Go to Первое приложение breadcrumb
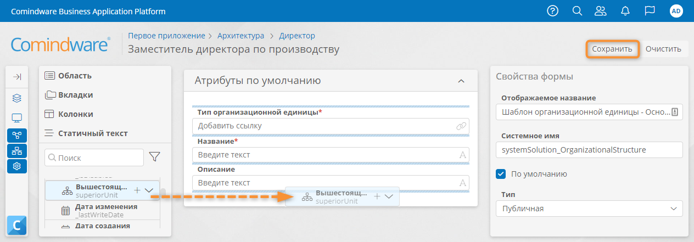The height and width of the screenshot is (242, 694). coord(166,36)
